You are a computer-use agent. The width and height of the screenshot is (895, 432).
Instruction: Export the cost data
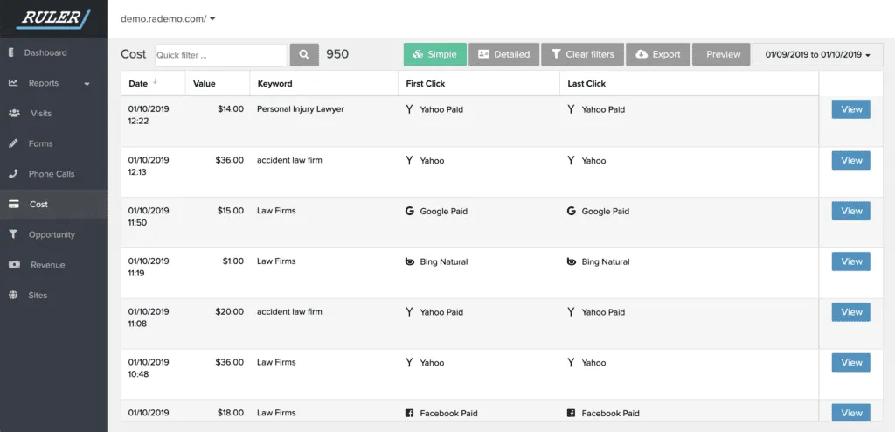pyautogui.click(x=657, y=54)
